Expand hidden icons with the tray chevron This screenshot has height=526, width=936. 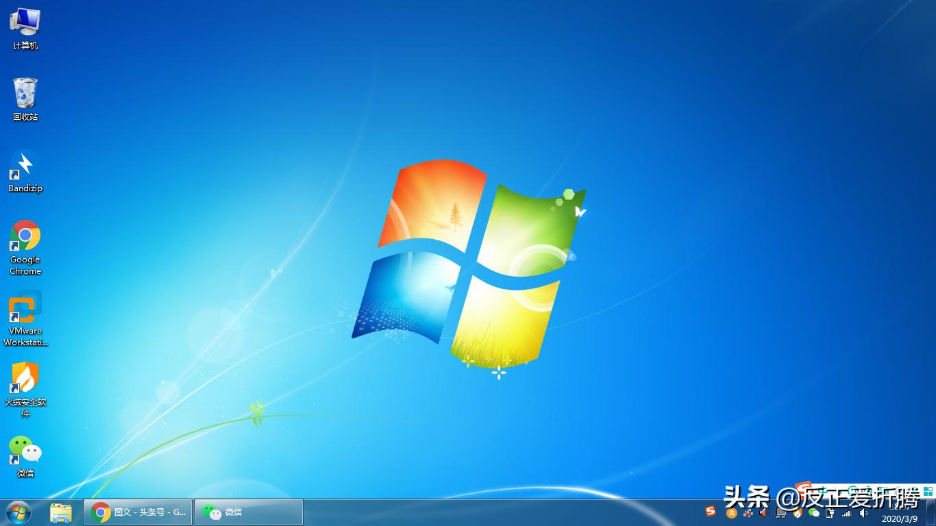[730, 512]
